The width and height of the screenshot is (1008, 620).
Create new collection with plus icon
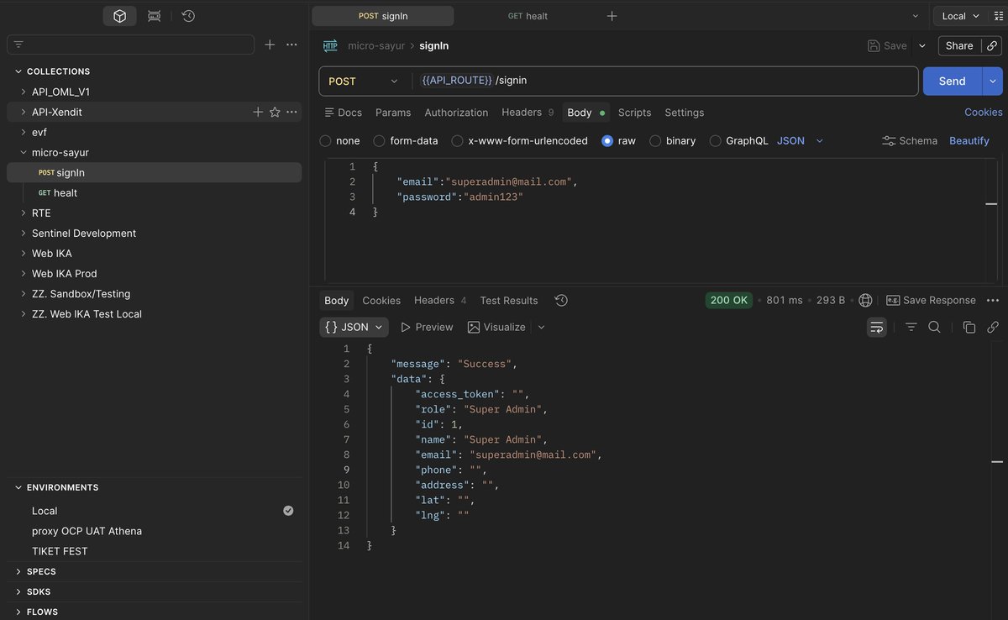pyautogui.click(x=270, y=45)
